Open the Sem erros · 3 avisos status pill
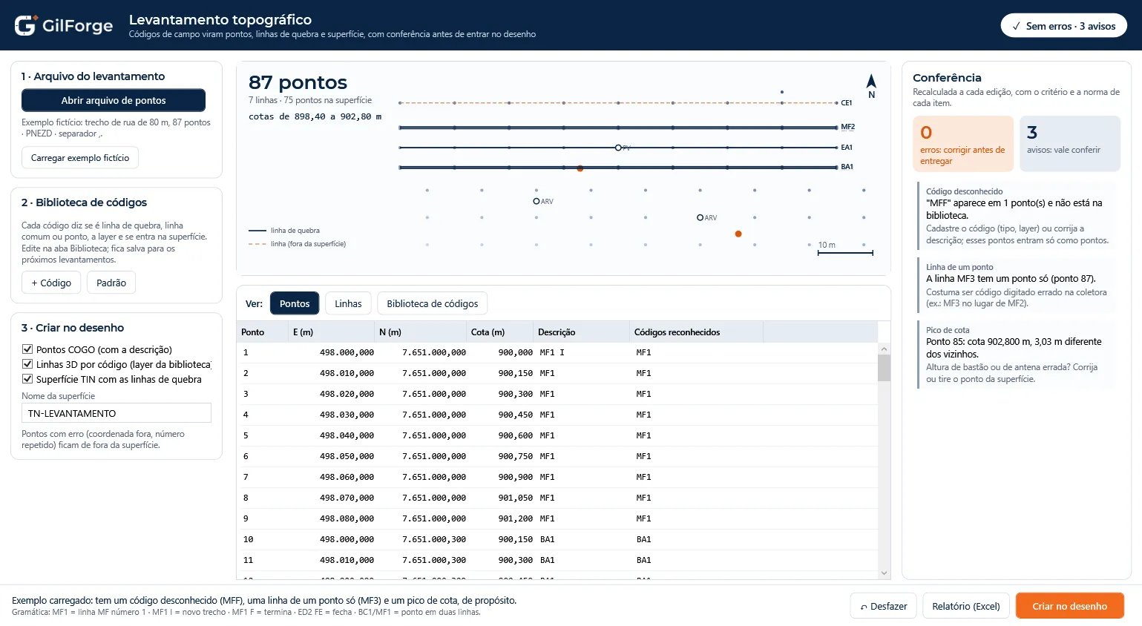The image size is (1142, 626). [1064, 26]
